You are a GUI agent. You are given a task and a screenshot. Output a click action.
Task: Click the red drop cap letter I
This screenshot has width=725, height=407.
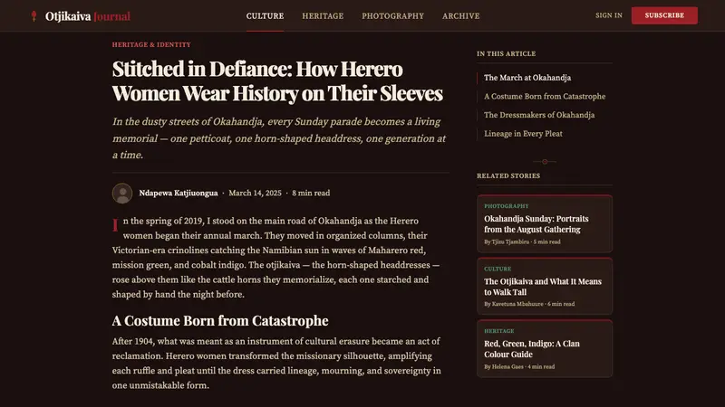pos(115,225)
